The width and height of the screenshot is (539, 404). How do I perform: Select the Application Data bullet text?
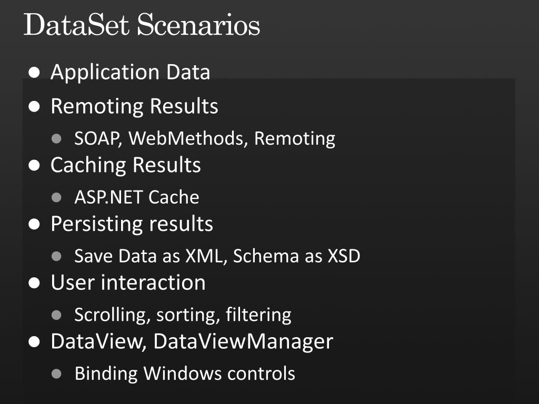(x=131, y=73)
